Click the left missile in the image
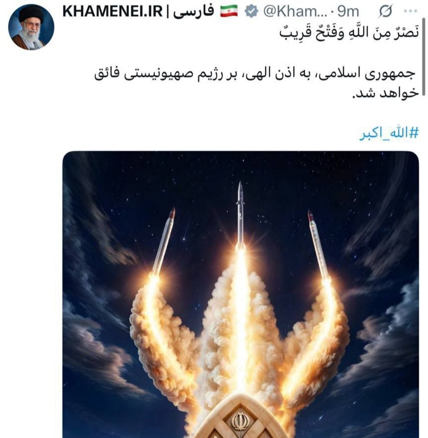The width and height of the screenshot is (428, 438). pyautogui.click(x=164, y=241)
